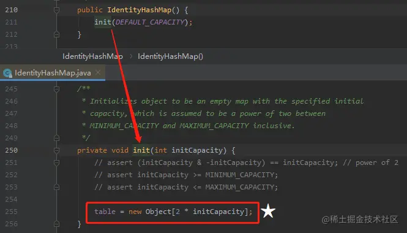407x233 pixels.
Task: Collapse the init method fold at line 250
Action: 56,150
